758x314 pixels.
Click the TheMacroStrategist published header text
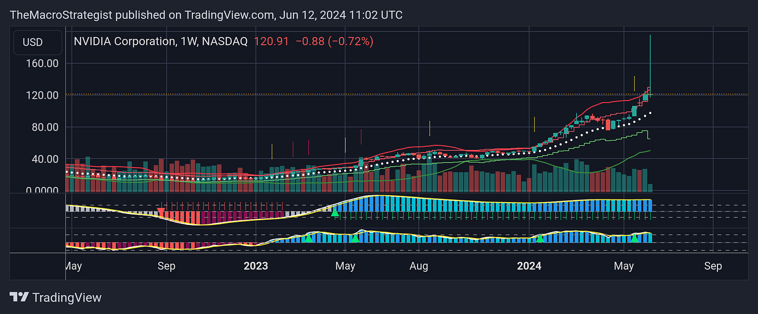click(206, 15)
